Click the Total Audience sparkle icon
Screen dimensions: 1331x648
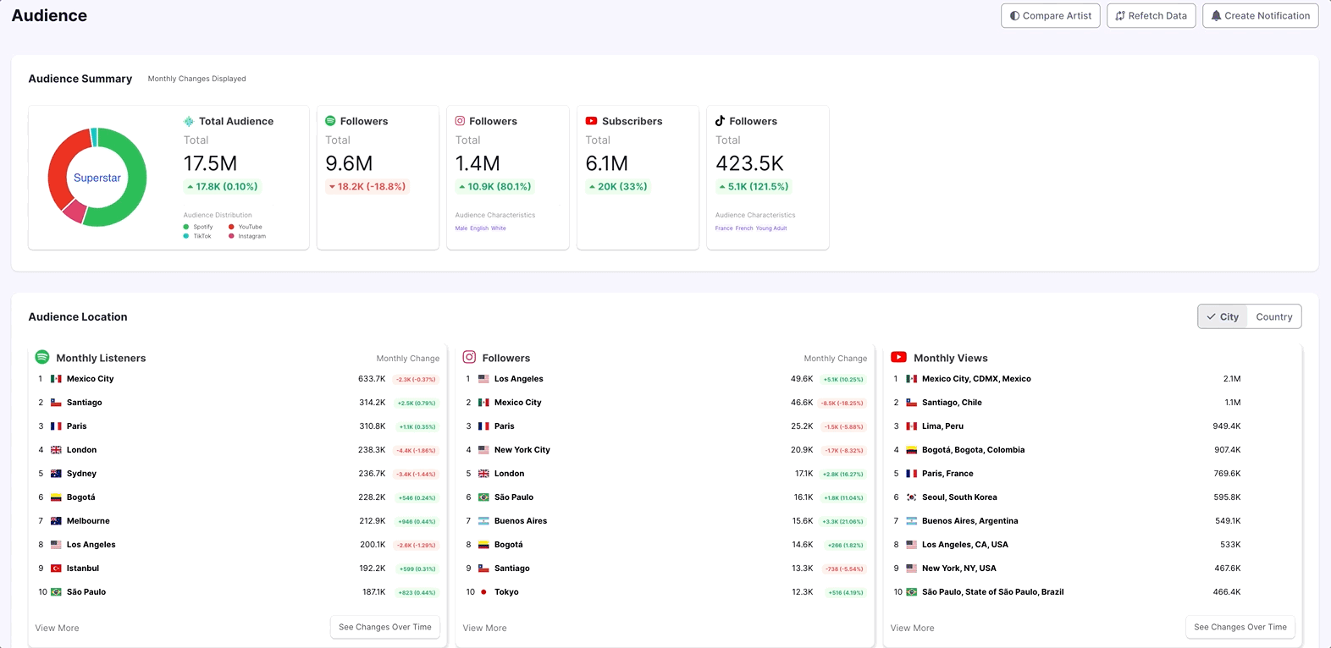[189, 121]
